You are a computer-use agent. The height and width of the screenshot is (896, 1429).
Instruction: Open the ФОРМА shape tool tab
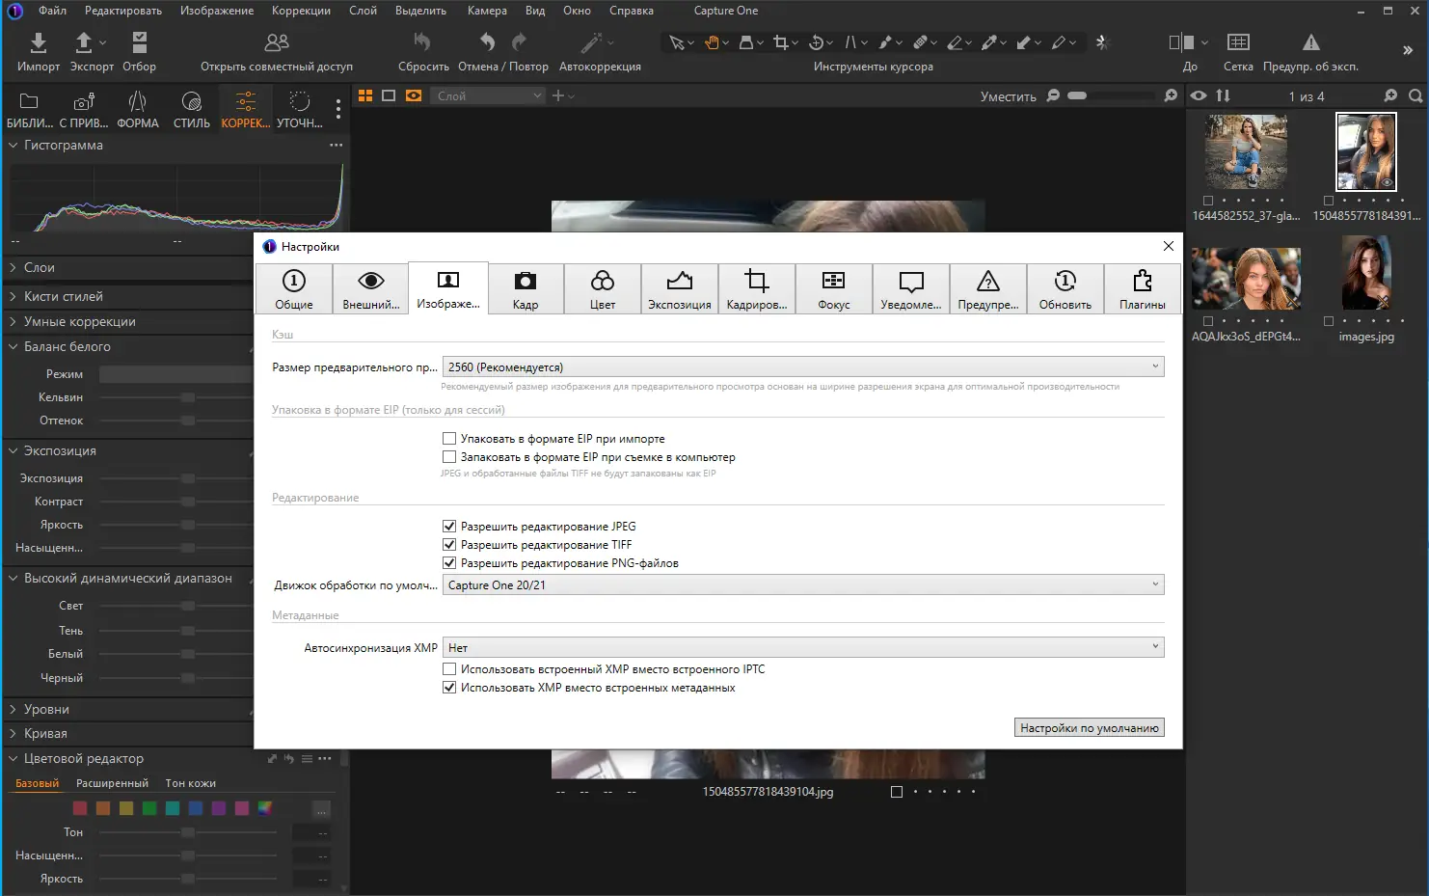click(x=138, y=110)
